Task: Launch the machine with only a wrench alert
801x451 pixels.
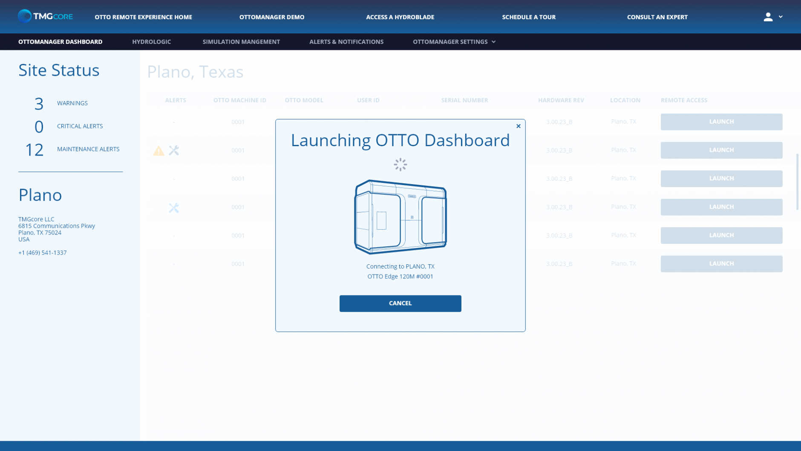Action: (721, 207)
